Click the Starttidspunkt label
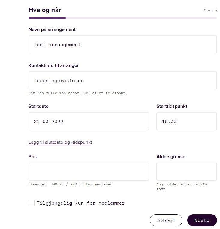The image size is (220, 229). 172,106
